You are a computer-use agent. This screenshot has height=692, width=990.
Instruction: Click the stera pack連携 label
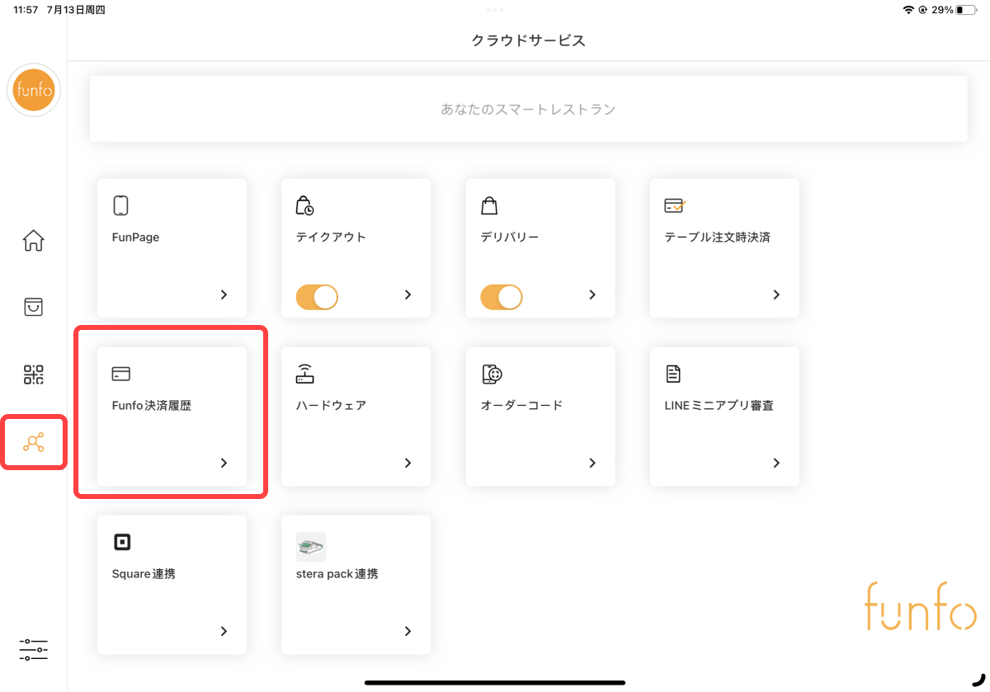coord(337,573)
